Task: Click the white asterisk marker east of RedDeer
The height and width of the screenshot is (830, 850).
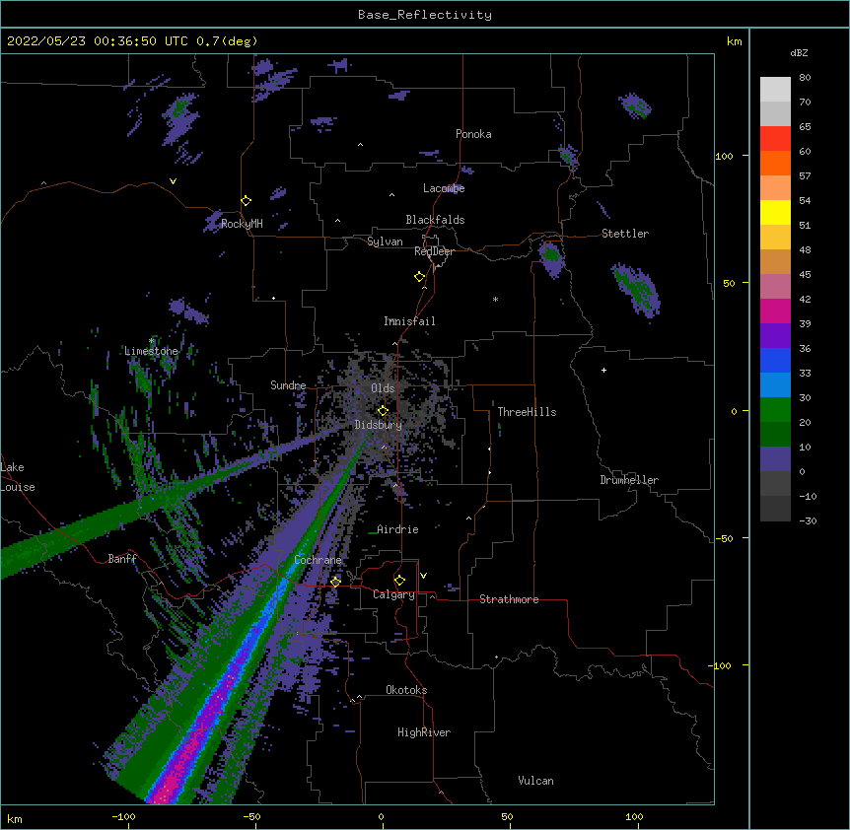Action: coord(495,299)
